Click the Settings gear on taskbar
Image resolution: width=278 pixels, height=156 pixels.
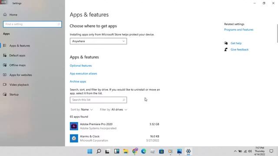[188, 151]
